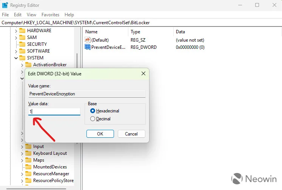Click the tree pane horizontal scrollbar
Viewport: 282px width, 190px height.
(36, 189)
